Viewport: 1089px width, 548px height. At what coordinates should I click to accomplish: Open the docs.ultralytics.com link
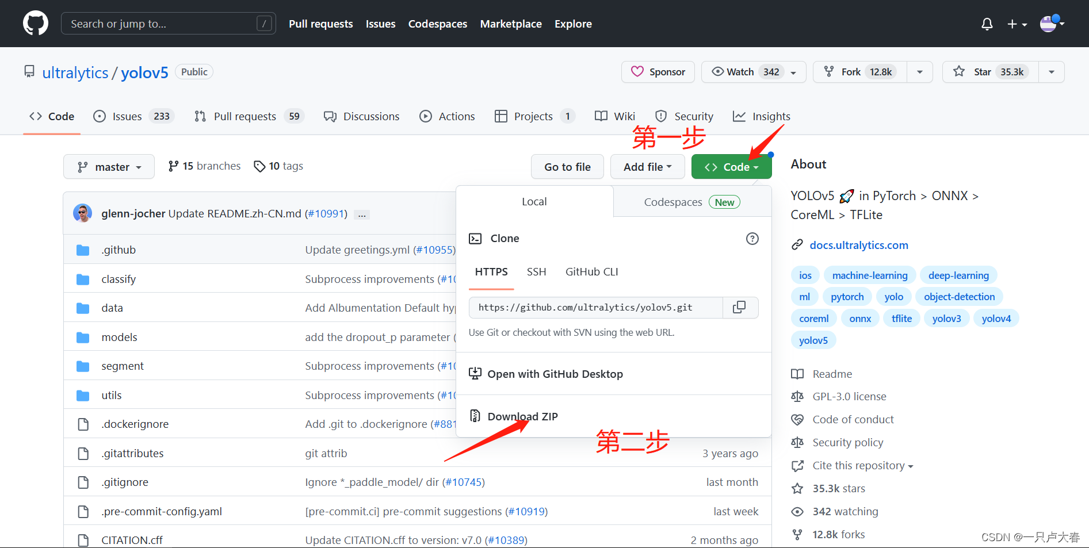tap(859, 245)
